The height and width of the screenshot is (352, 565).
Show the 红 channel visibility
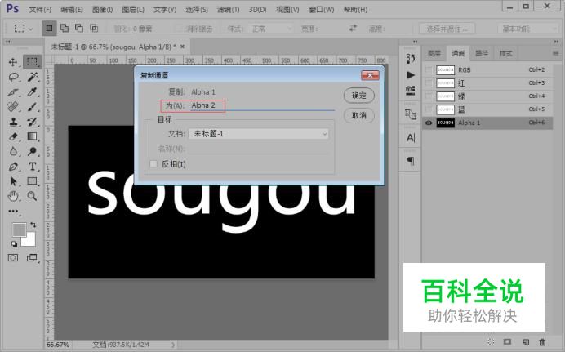(x=429, y=83)
